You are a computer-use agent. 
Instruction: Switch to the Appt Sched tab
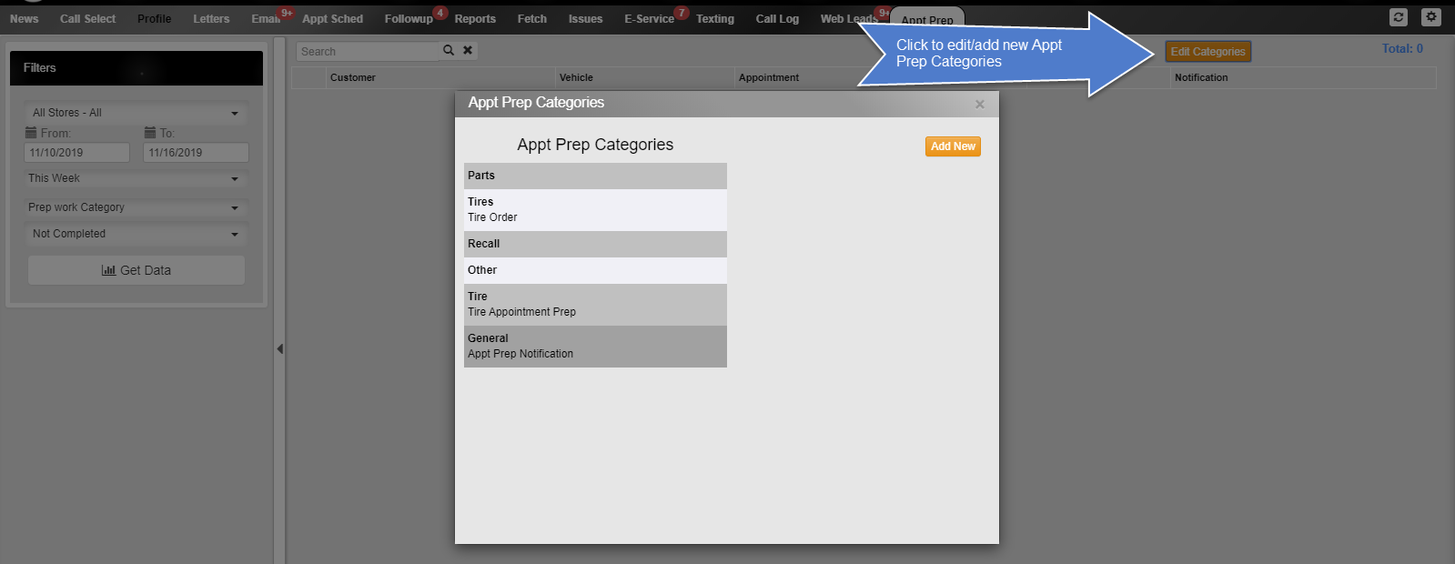(x=332, y=19)
